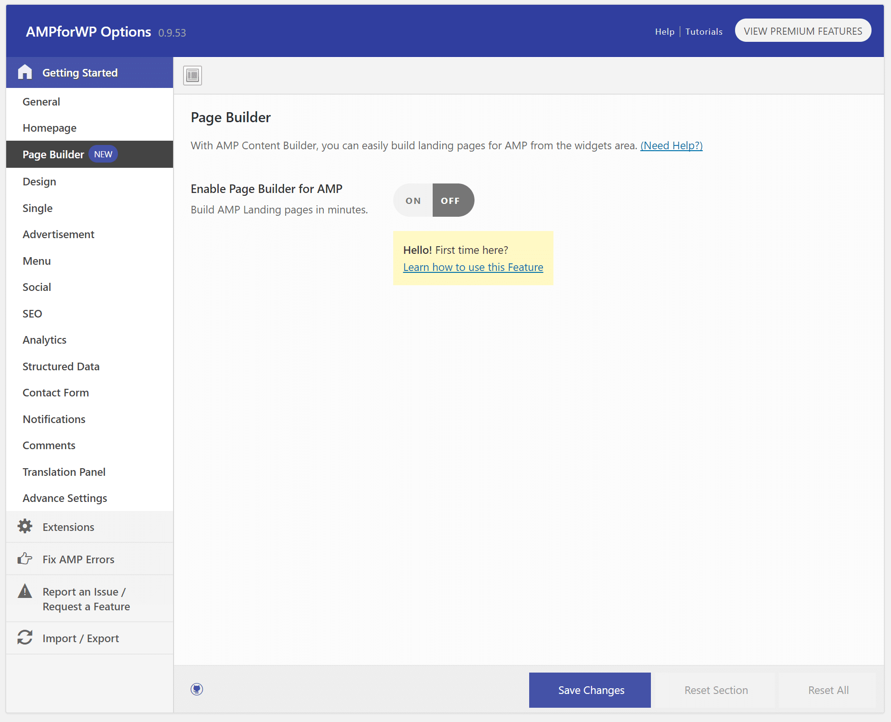891x722 pixels.
Task: Click the page layout icon above Page Builder
Action: point(192,75)
